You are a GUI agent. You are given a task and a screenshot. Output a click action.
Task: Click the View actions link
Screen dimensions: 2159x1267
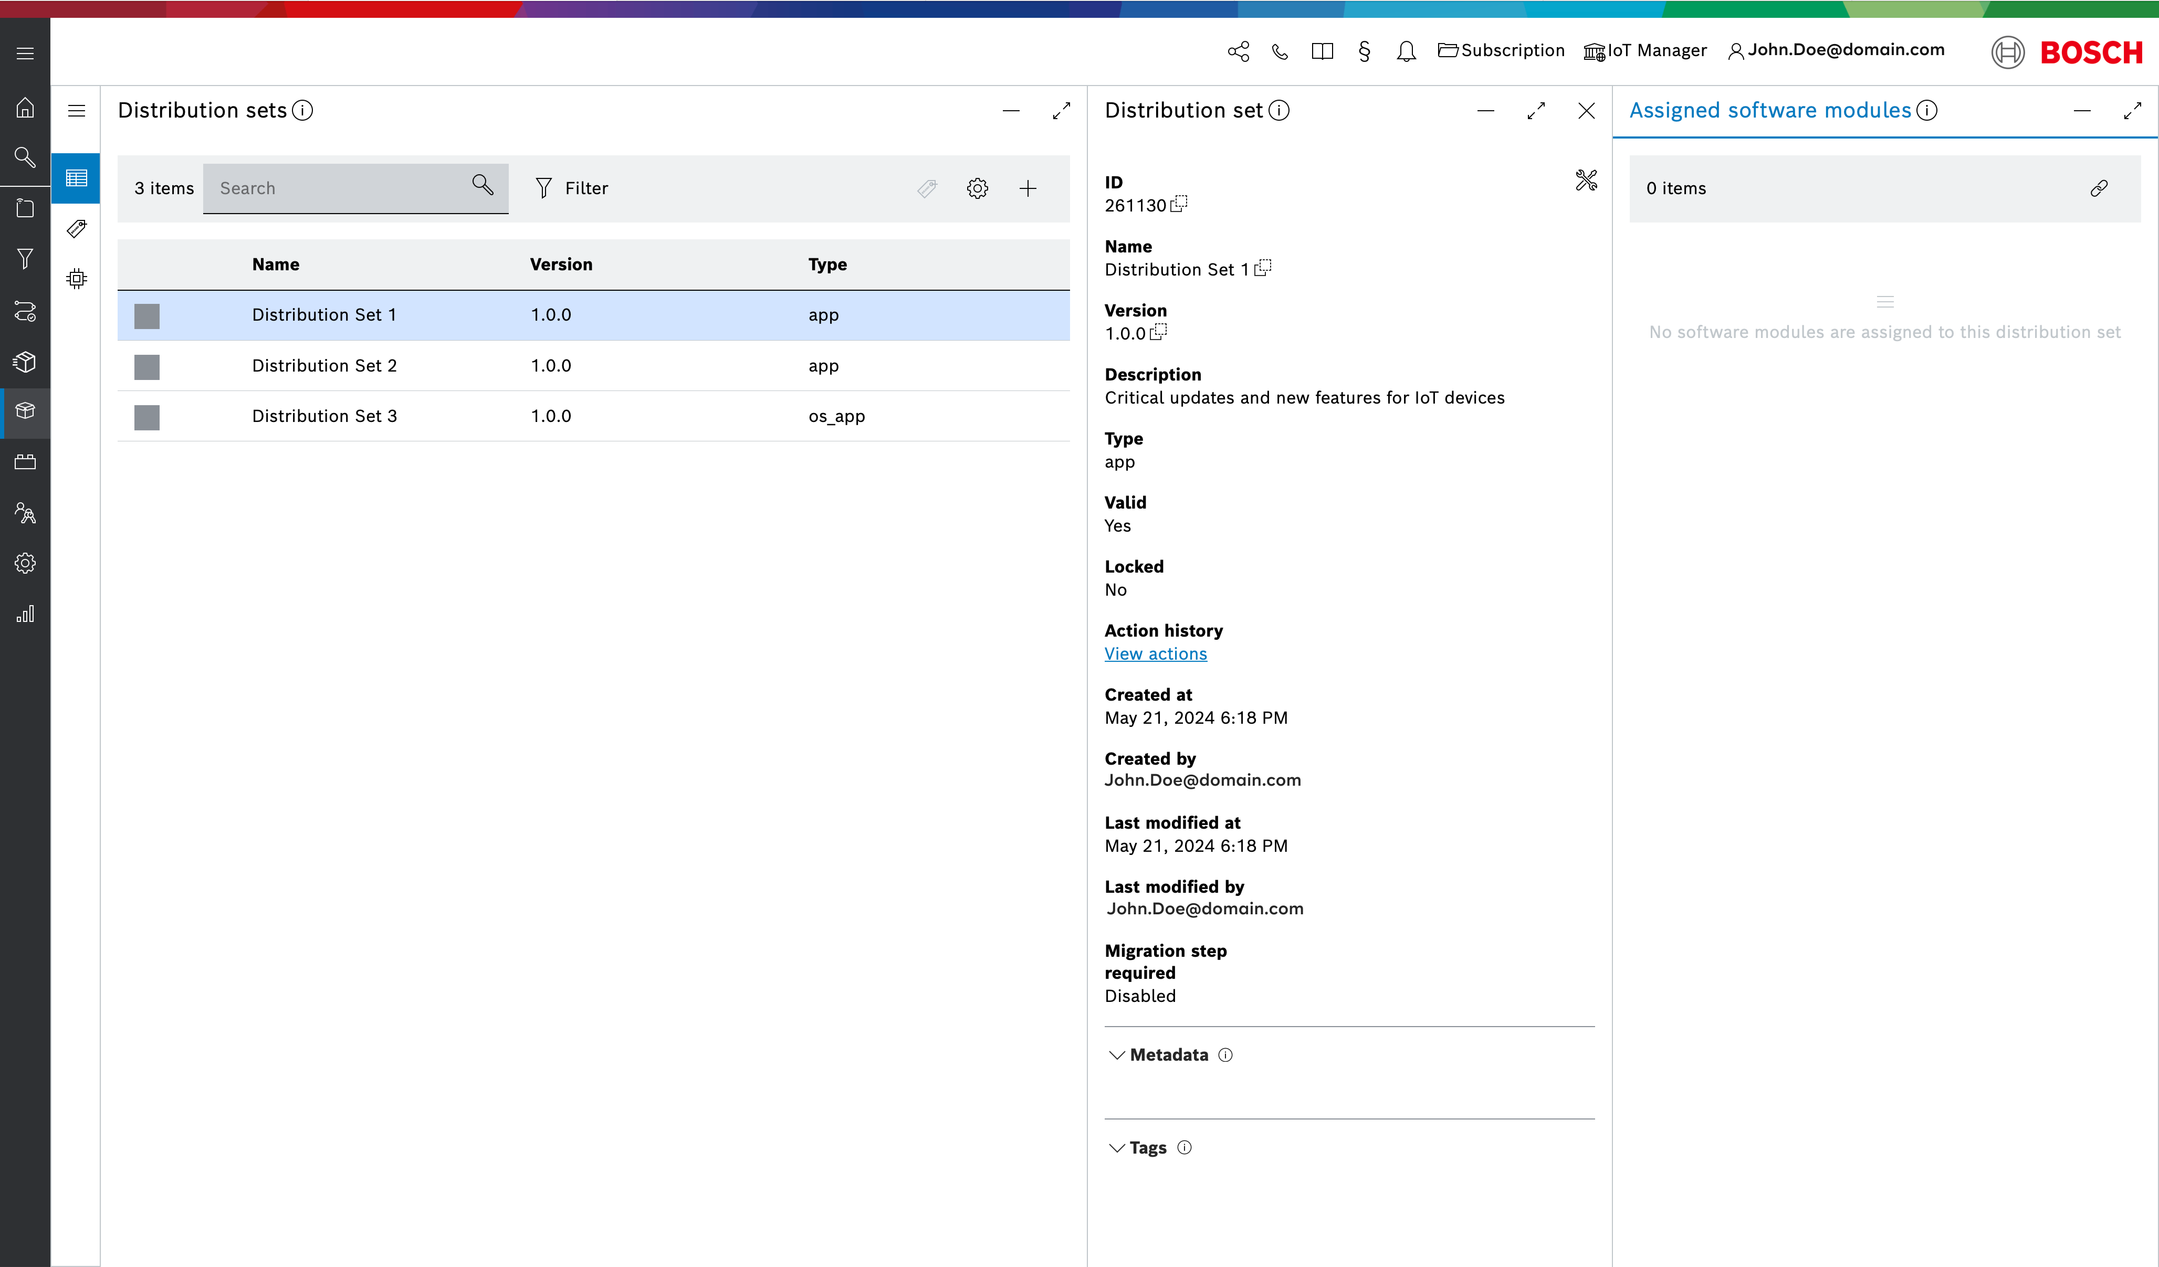[1155, 653]
